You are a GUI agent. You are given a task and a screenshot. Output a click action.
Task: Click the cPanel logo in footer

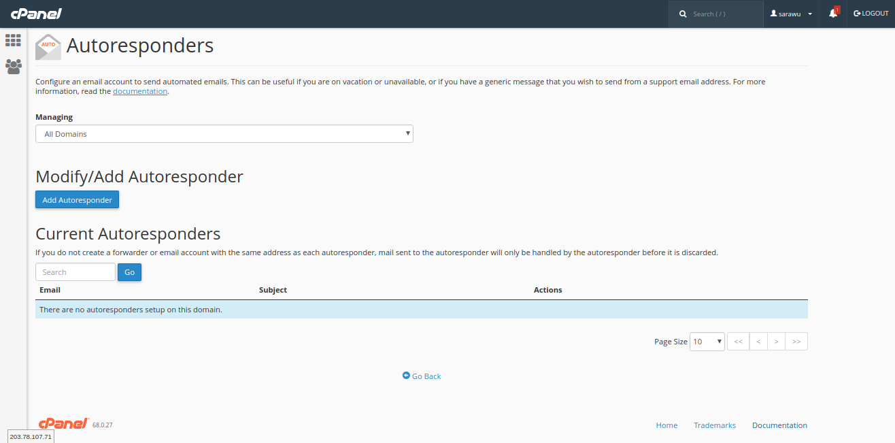pos(64,424)
